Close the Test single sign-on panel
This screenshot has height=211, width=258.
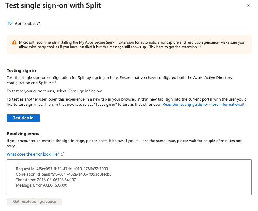[248, 5]
